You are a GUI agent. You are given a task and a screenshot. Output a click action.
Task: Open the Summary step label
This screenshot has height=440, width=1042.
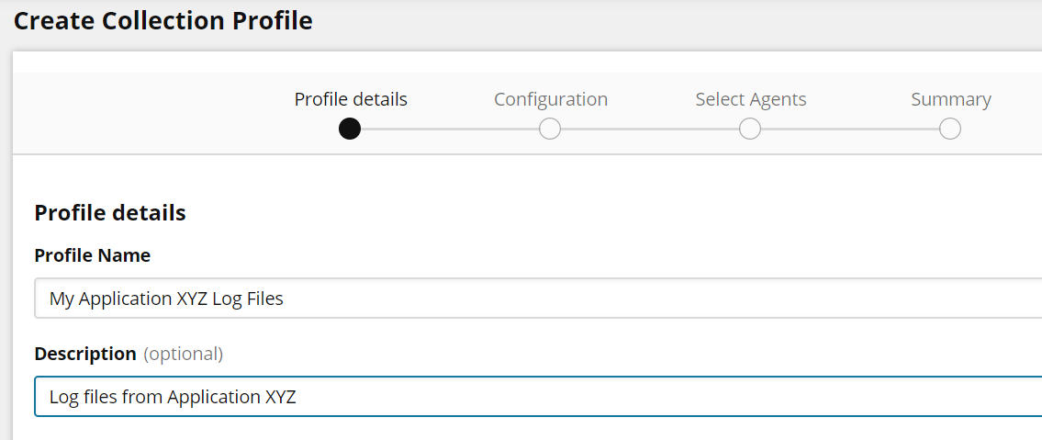tap(951, 99)
